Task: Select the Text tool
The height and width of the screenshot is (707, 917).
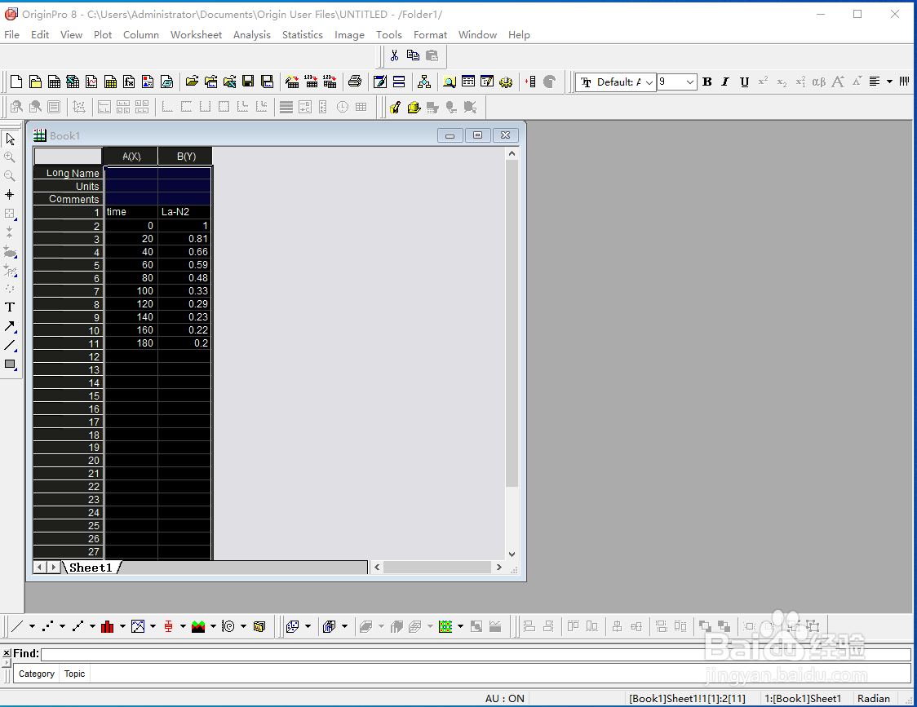Action: (10, 307)
